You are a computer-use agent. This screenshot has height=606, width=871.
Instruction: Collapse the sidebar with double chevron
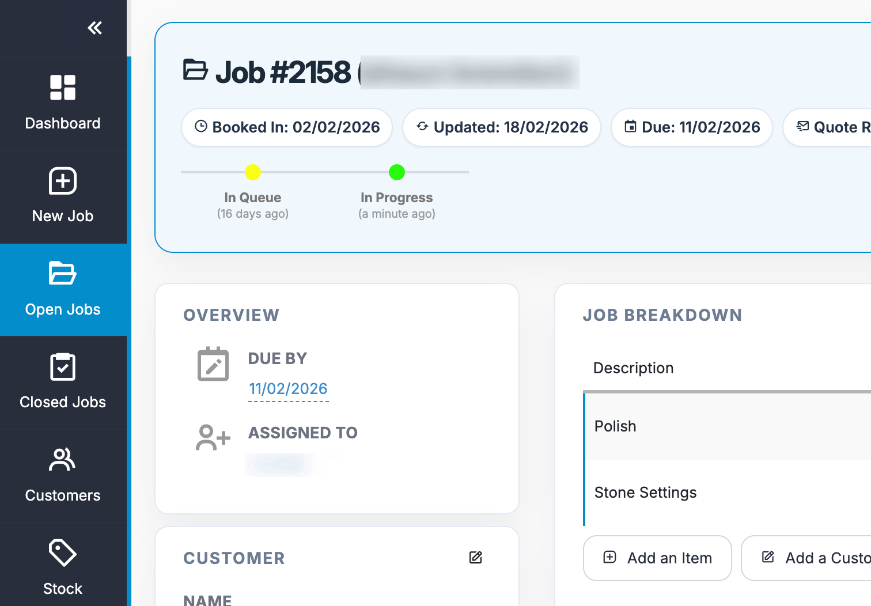click(94, 28)
